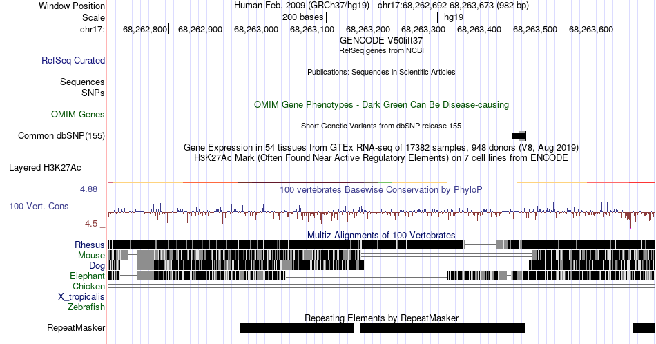Viewport: 656px width, 344px height.
Task: Select the Common dbSNP(155) track label
Action: pos(61,135)
